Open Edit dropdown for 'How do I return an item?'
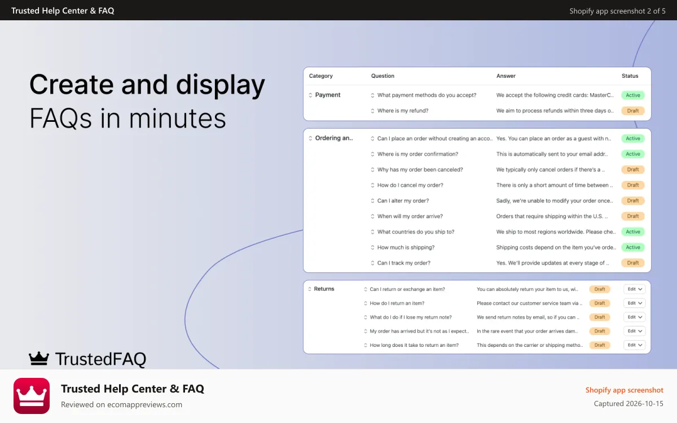Viewport: 677px width, 423px height. click(635, 303)
